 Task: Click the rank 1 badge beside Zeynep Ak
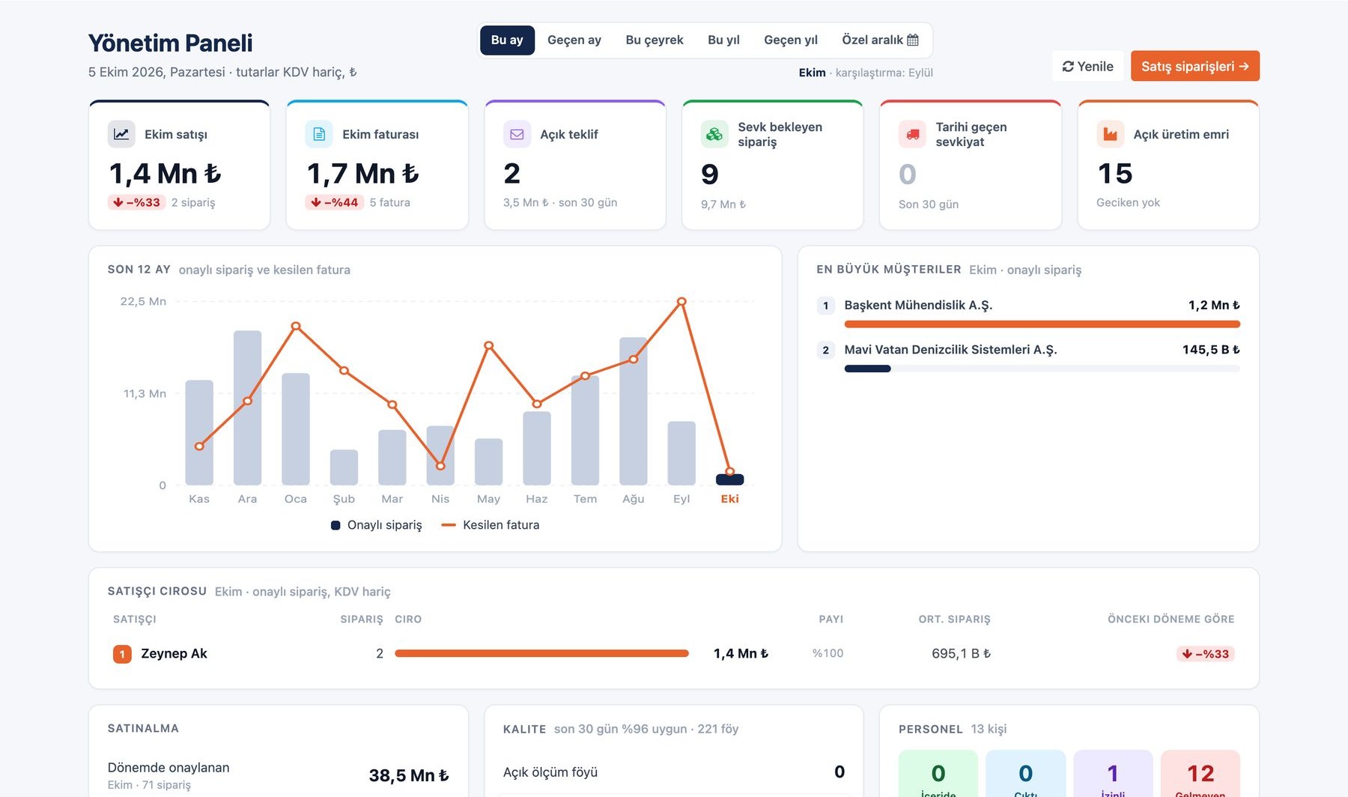point(122,654)
